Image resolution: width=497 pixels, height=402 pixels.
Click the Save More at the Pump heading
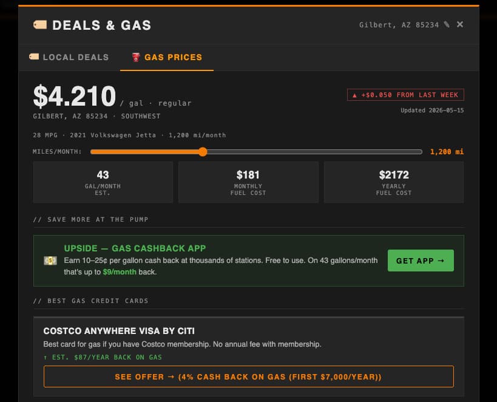tap(90, 219)
